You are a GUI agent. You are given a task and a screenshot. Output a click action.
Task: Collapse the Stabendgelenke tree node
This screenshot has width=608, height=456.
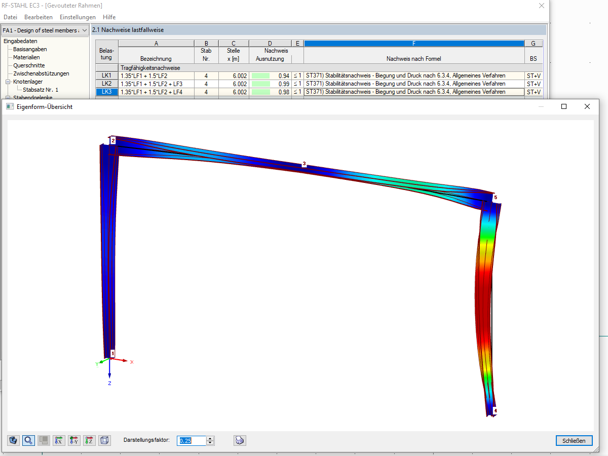[8, 97]
